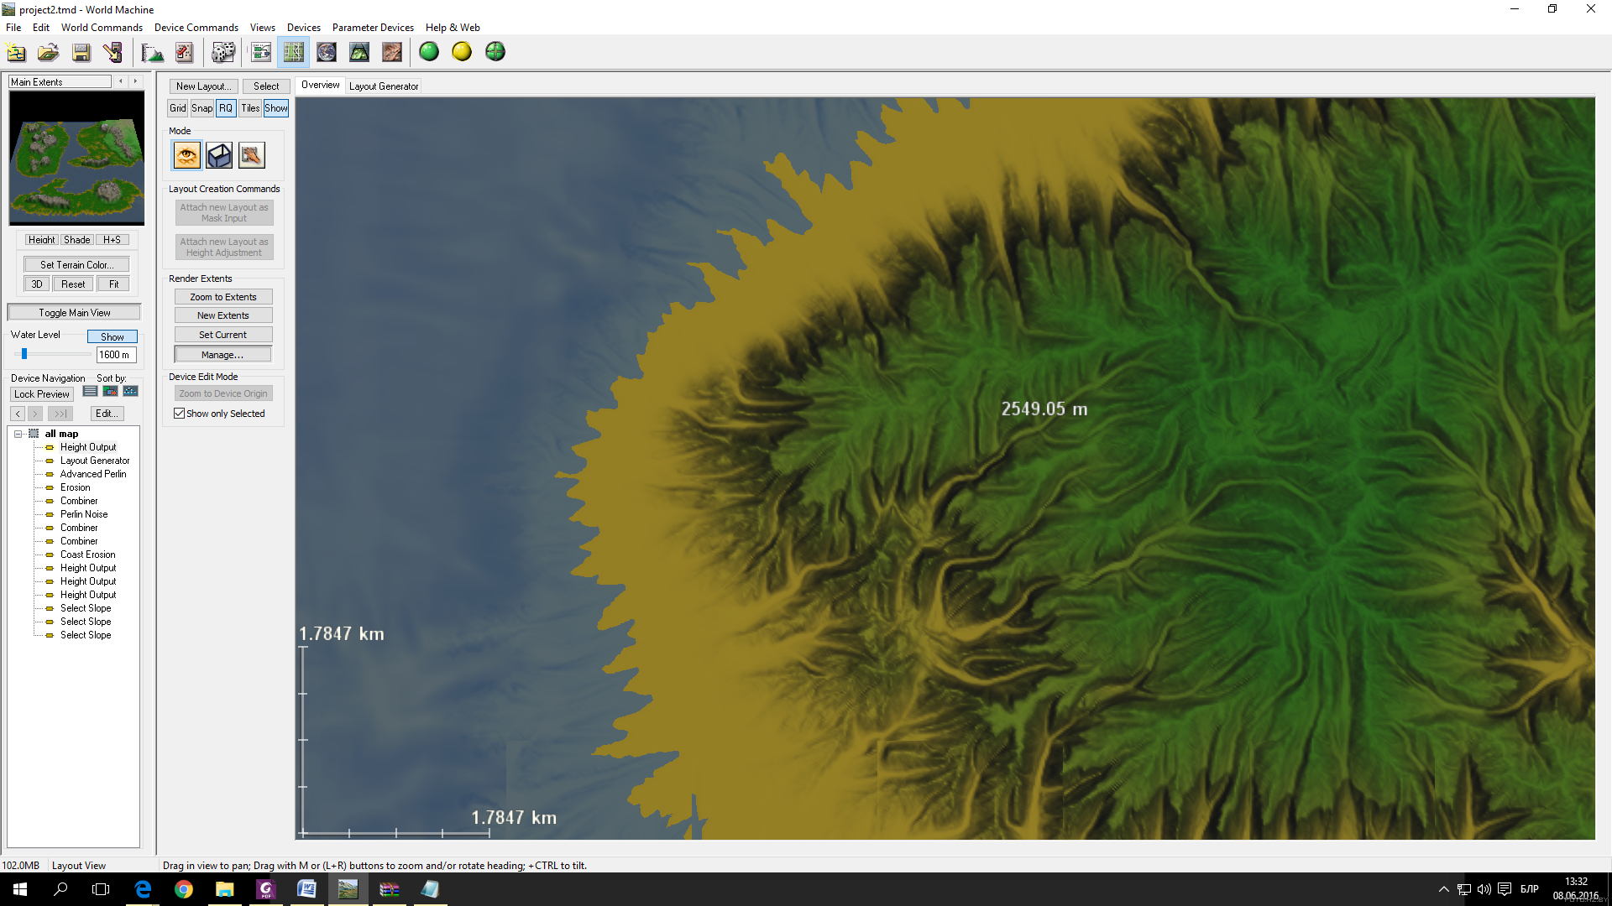Navigate to previous device arrow
Image resolution: width=1612 pixels, height=906 pixels.
click(18, 414)
